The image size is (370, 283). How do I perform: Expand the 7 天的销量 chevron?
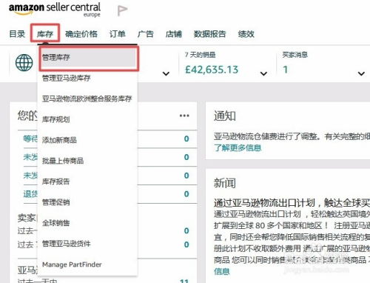tap(263, 73)
